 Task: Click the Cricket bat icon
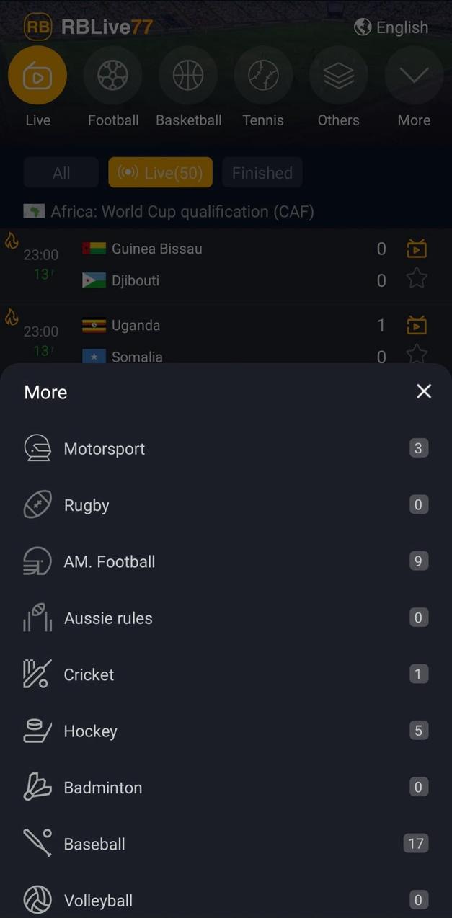[x=36, y=674]
